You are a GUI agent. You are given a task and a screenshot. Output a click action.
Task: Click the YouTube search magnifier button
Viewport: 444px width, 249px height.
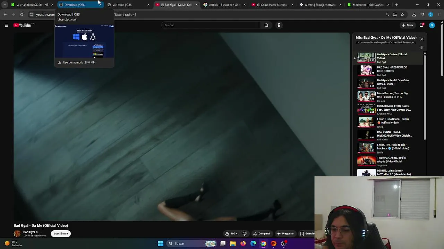coord(266,25)
